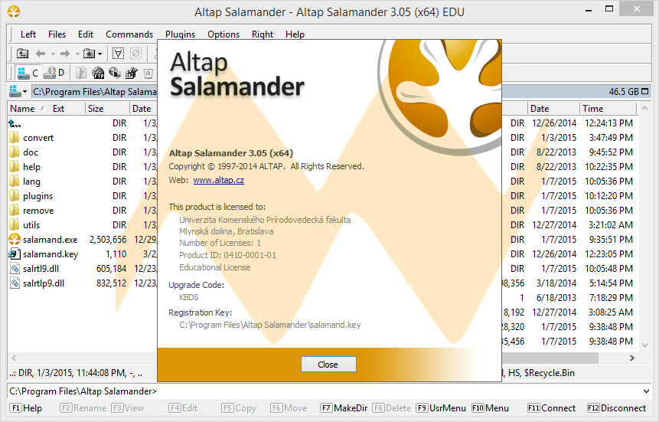The width and height of the screenshot is (659, 422).
Task: Click the select files triangle icon
Action: pos(118,54)
